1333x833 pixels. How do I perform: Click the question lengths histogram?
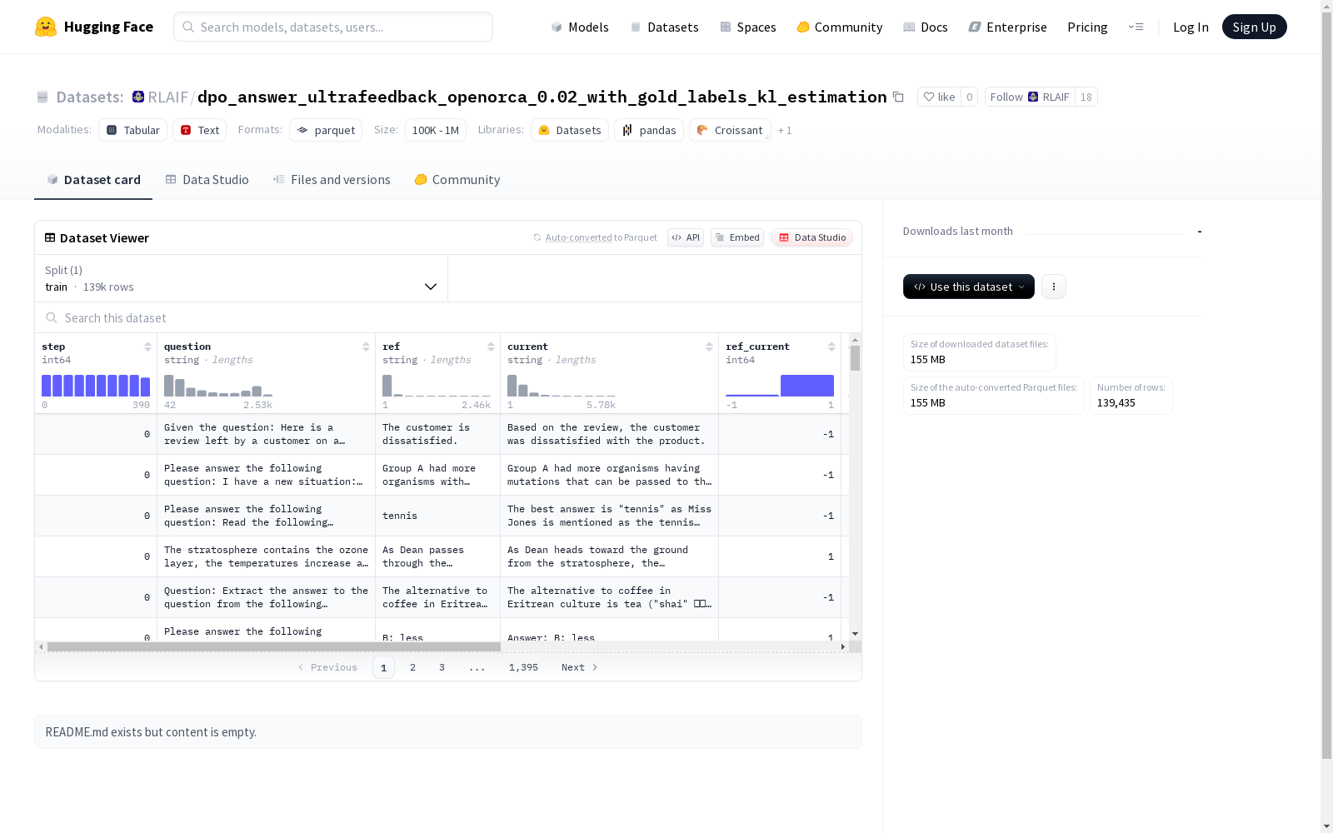click(x=218, y=386)
